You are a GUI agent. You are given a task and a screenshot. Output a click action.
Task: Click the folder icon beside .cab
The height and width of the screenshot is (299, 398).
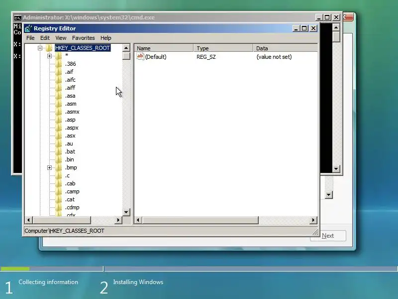tap(59, 183)
